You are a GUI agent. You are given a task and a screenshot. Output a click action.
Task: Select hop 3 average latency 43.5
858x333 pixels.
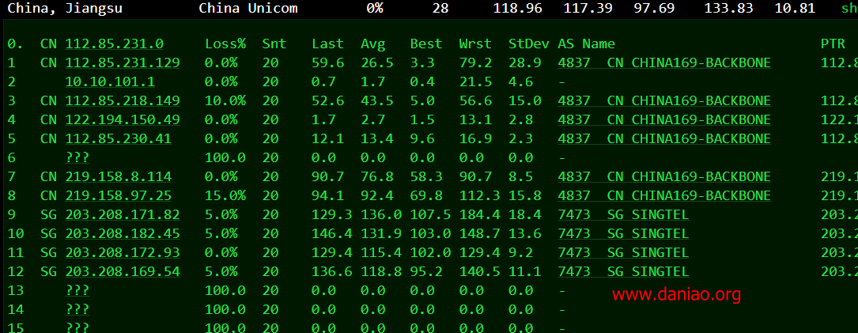tap(377, 100)
